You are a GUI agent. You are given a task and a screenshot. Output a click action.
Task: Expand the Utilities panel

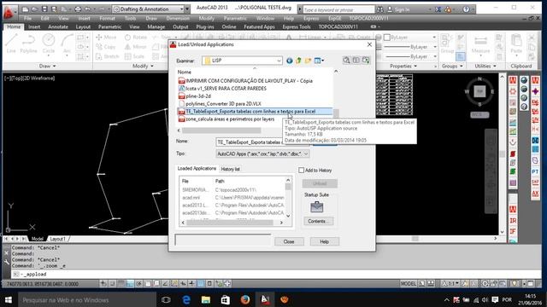click(x=485, y=66)
